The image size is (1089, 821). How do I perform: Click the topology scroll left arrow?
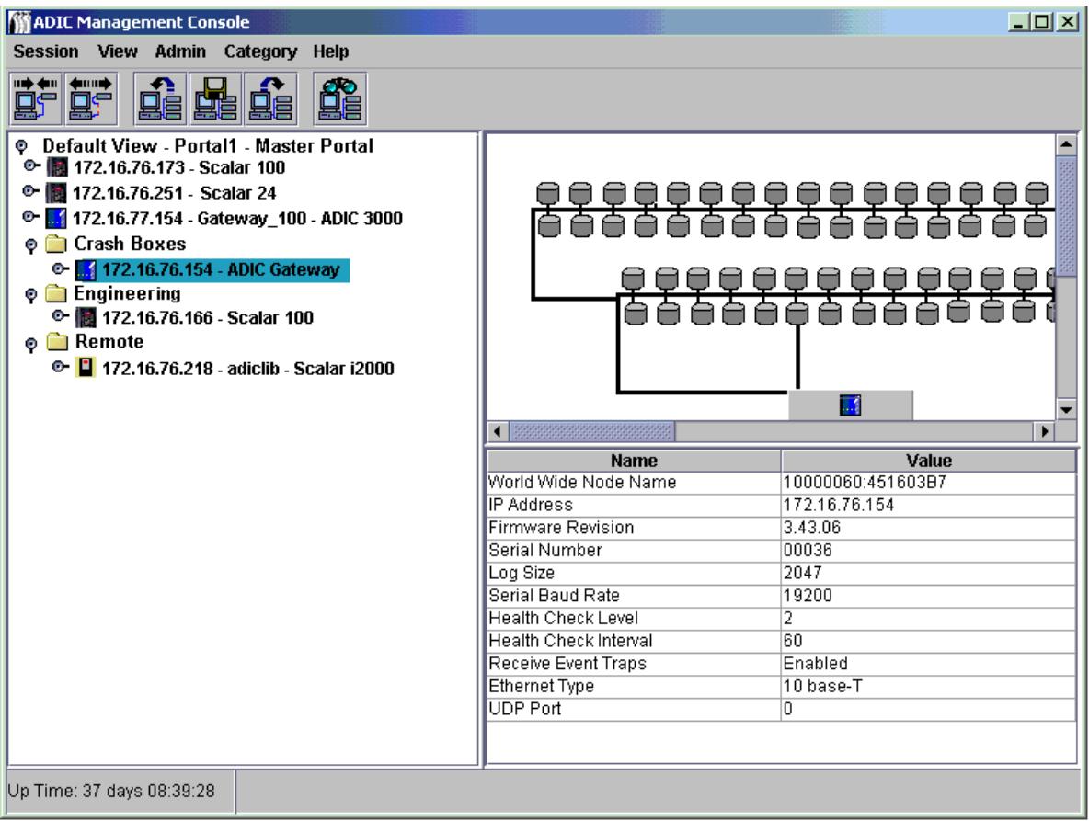[x=498, y=431]
